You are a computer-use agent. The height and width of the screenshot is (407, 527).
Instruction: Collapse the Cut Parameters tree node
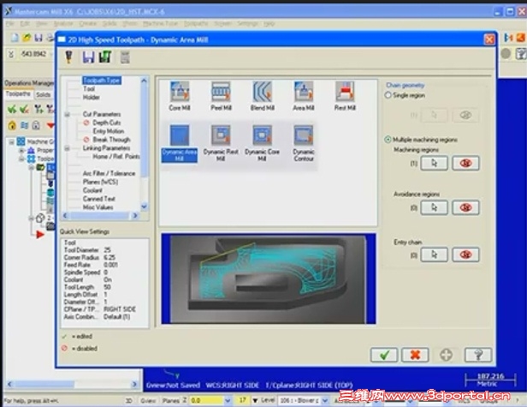67,115
